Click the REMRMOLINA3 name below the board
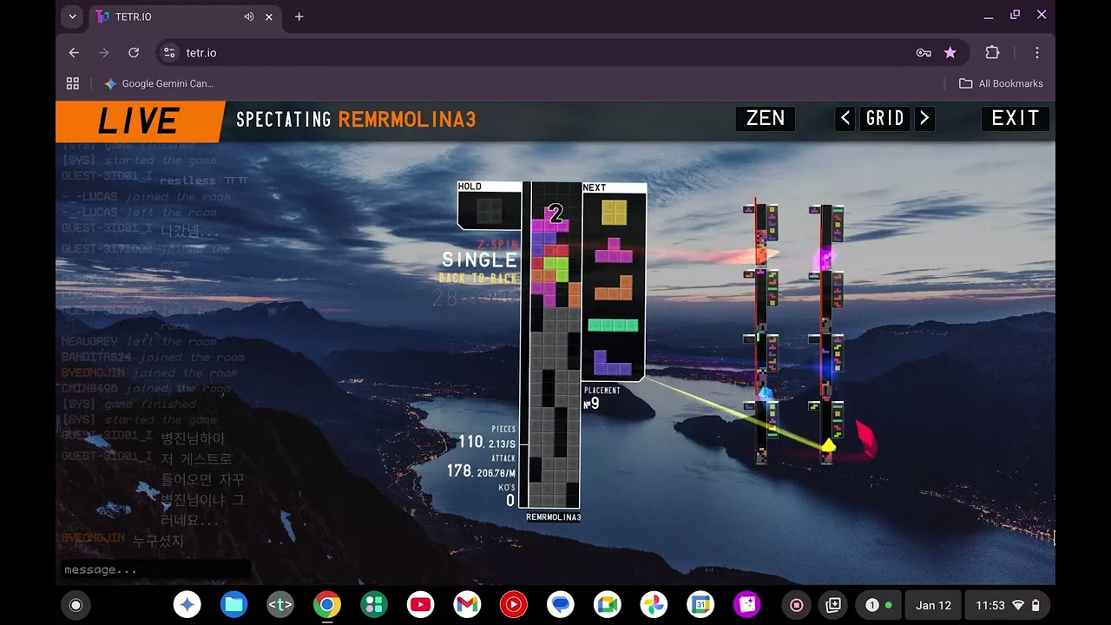 (x=553, y=517)
